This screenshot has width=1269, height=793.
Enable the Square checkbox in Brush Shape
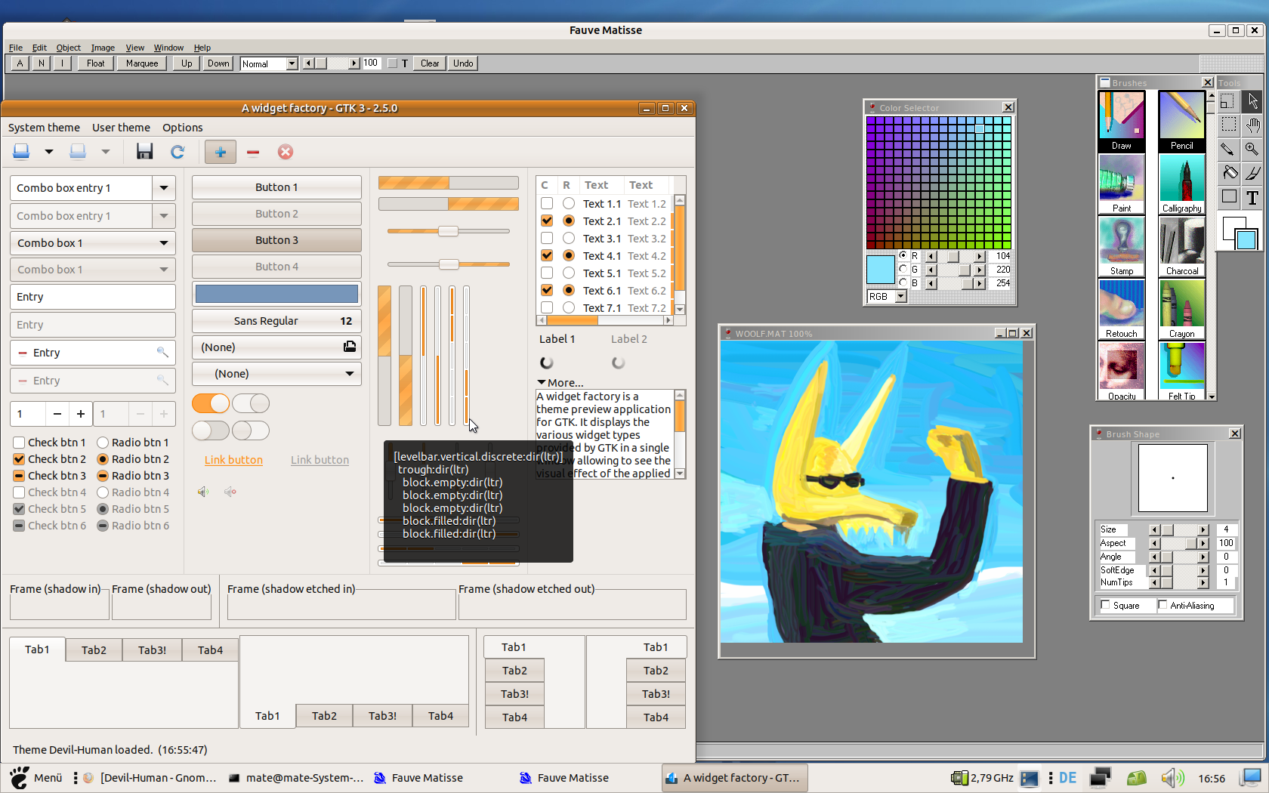[x=1106, y=605]
